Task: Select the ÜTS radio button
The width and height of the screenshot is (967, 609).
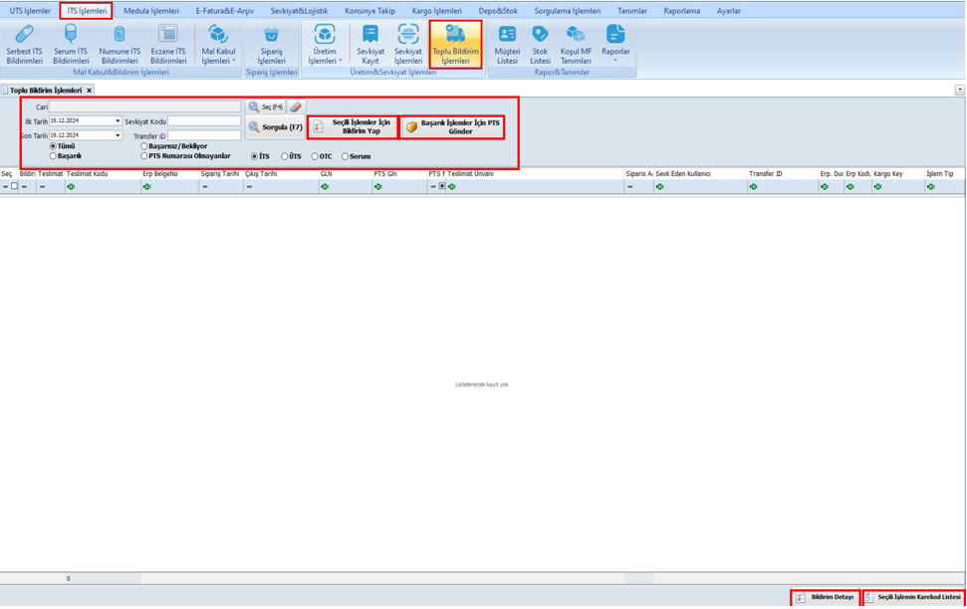Action: click(285, 156)
